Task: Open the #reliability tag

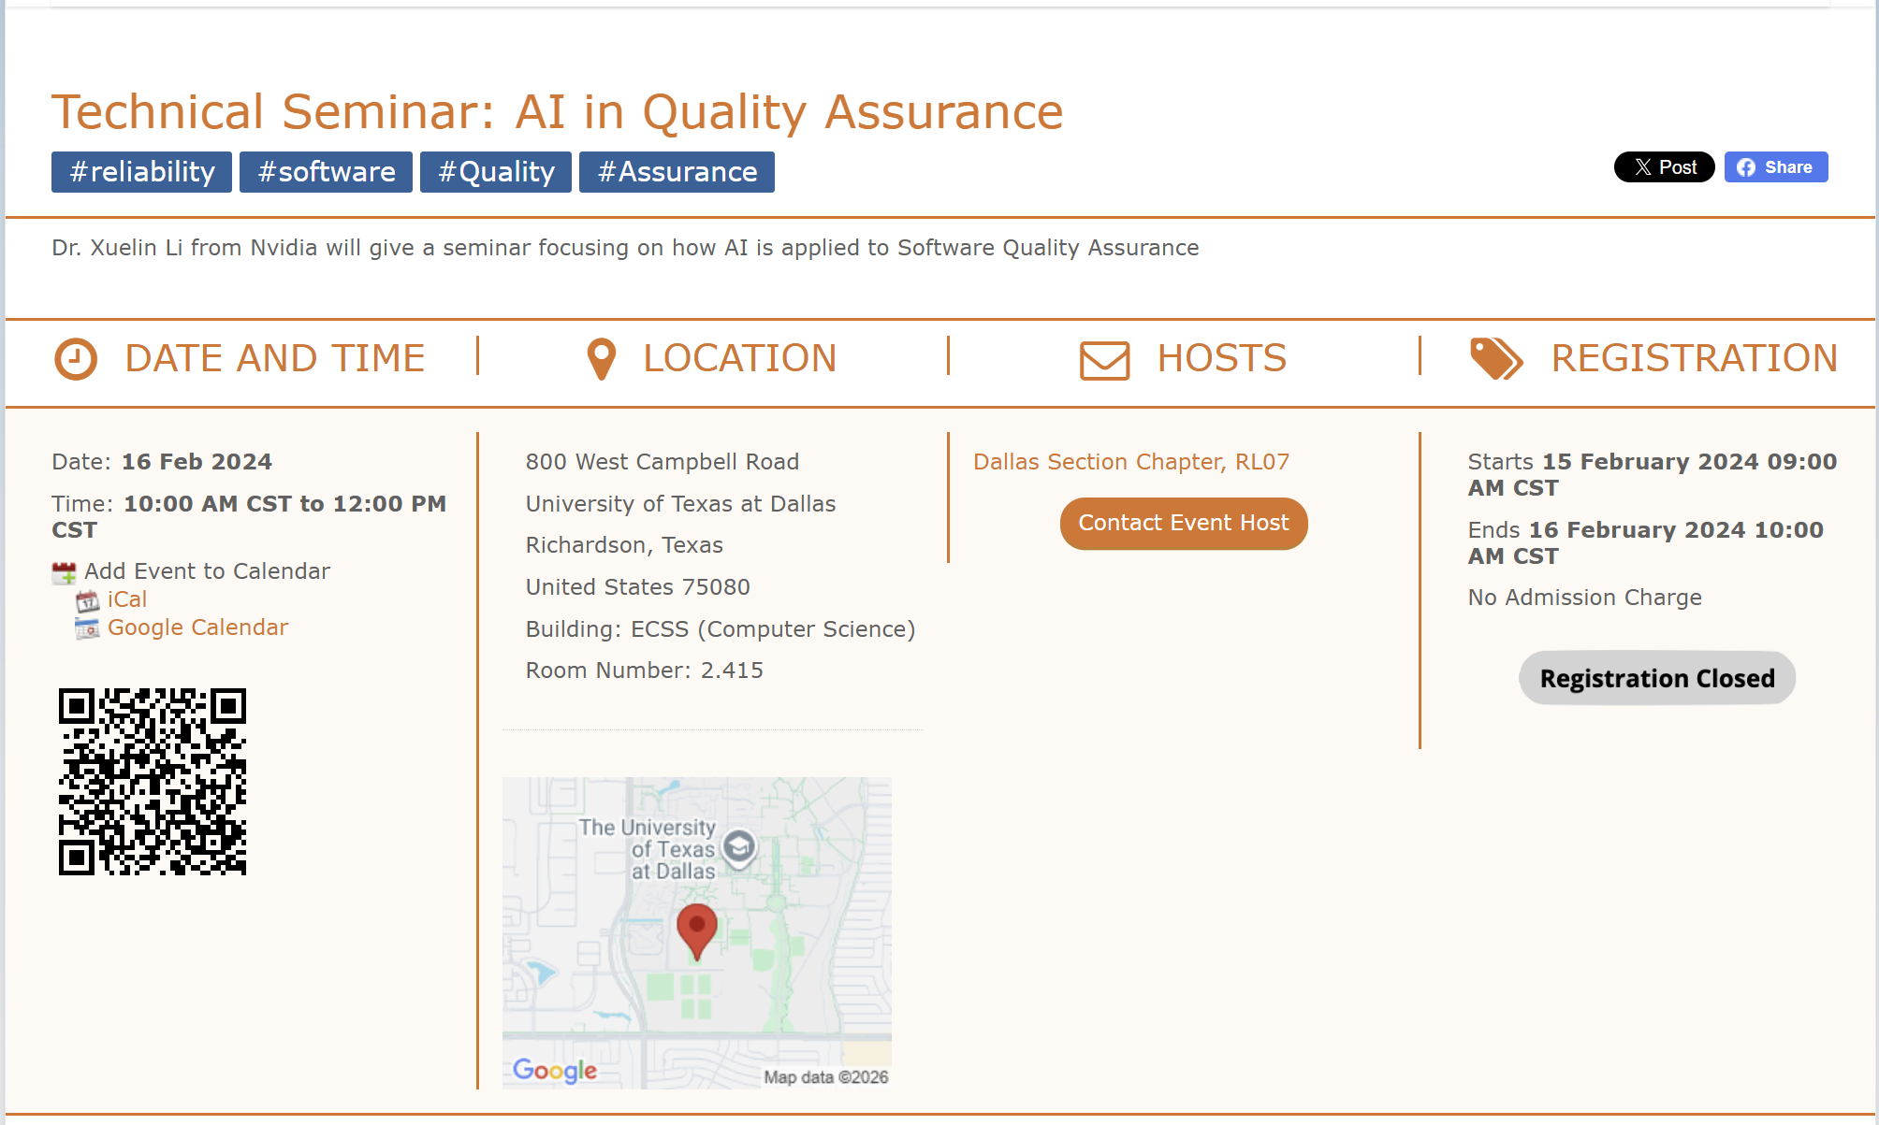Action: (x=141, y=172)
